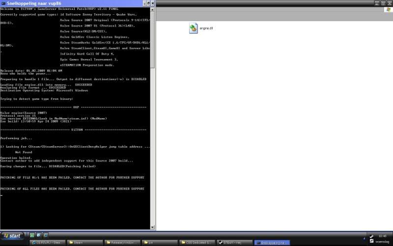The image size is (393, 246).
Task: Click the 'Valve engine(Source 2007)' line
Action: tap(24, 113)
